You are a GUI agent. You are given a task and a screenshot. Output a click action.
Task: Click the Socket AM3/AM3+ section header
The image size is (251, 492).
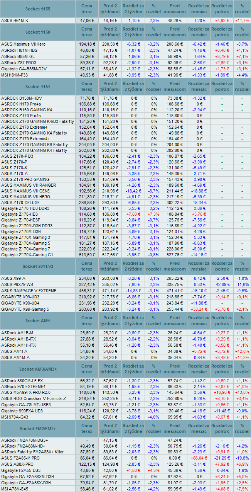click(x=37, y=369)
